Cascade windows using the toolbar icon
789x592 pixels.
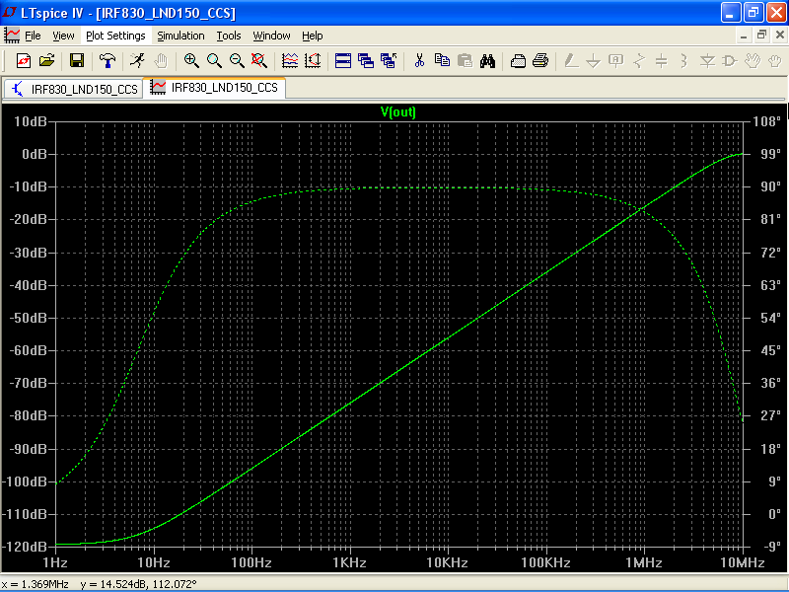click(x=366, y=61)
